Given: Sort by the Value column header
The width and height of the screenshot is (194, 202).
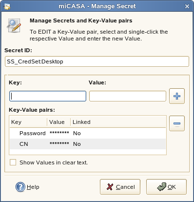Looking at the screenshot, I should pos(58,122).
